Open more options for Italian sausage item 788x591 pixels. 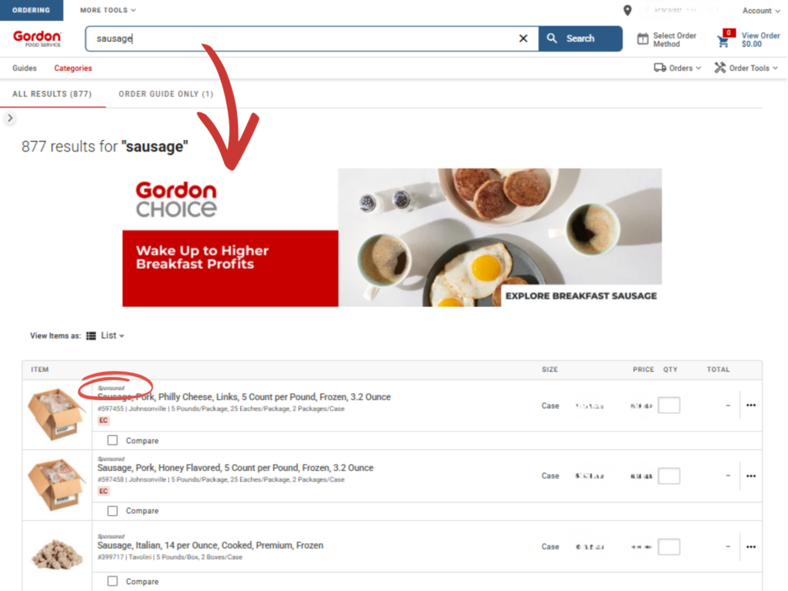point(750,547)
